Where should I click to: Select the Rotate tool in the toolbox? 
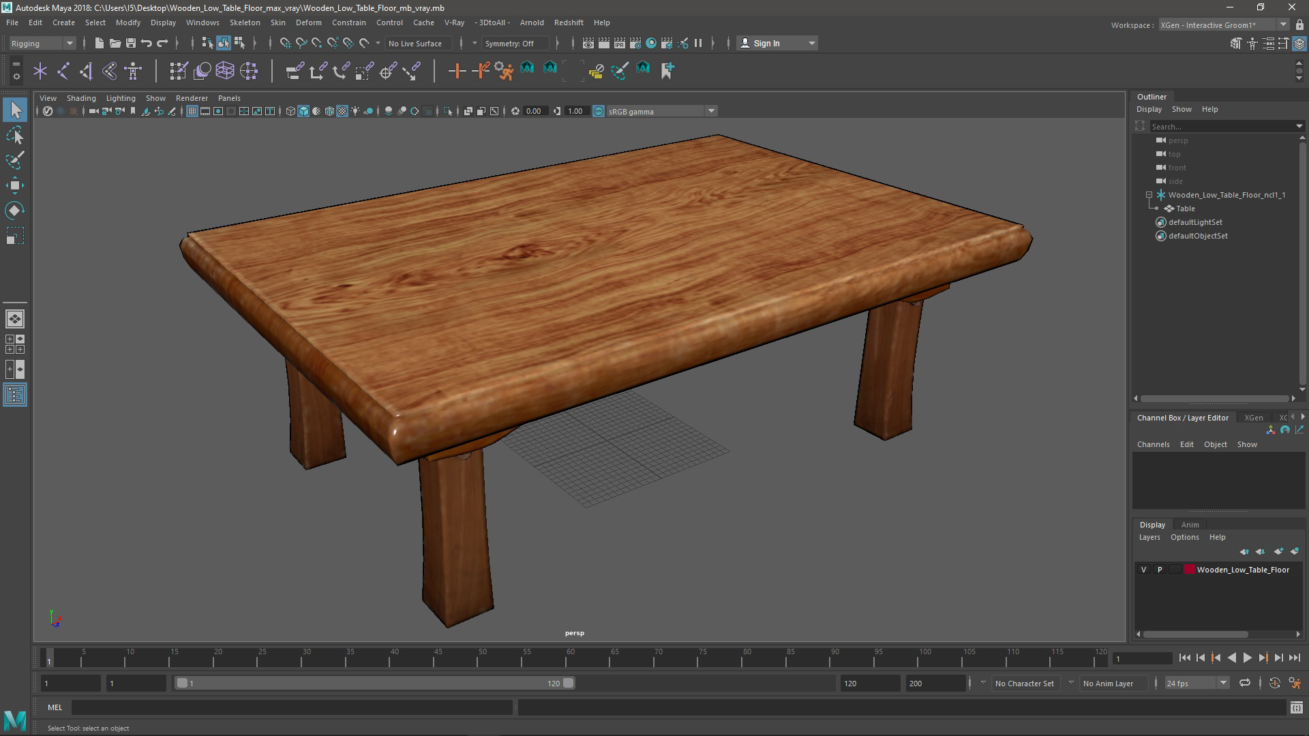pyautogui.click(x=15, y=211)
